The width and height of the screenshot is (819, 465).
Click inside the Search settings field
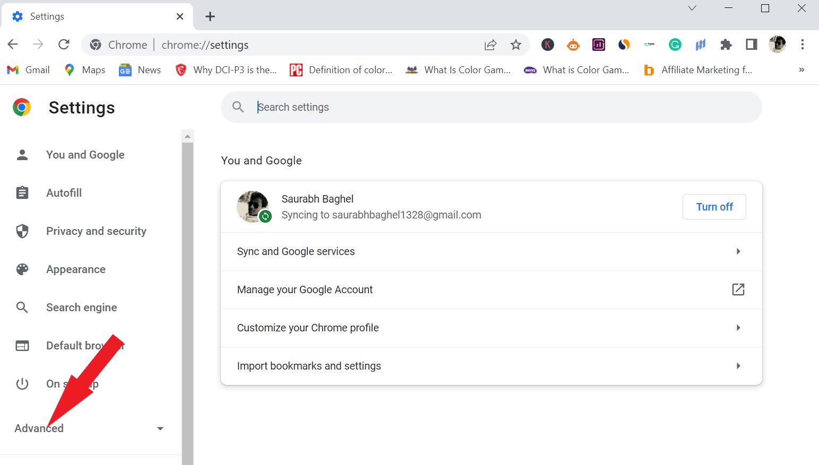(372, 107)
